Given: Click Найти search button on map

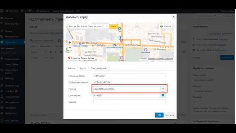Looking at the screenshot, I should [114, 26].
